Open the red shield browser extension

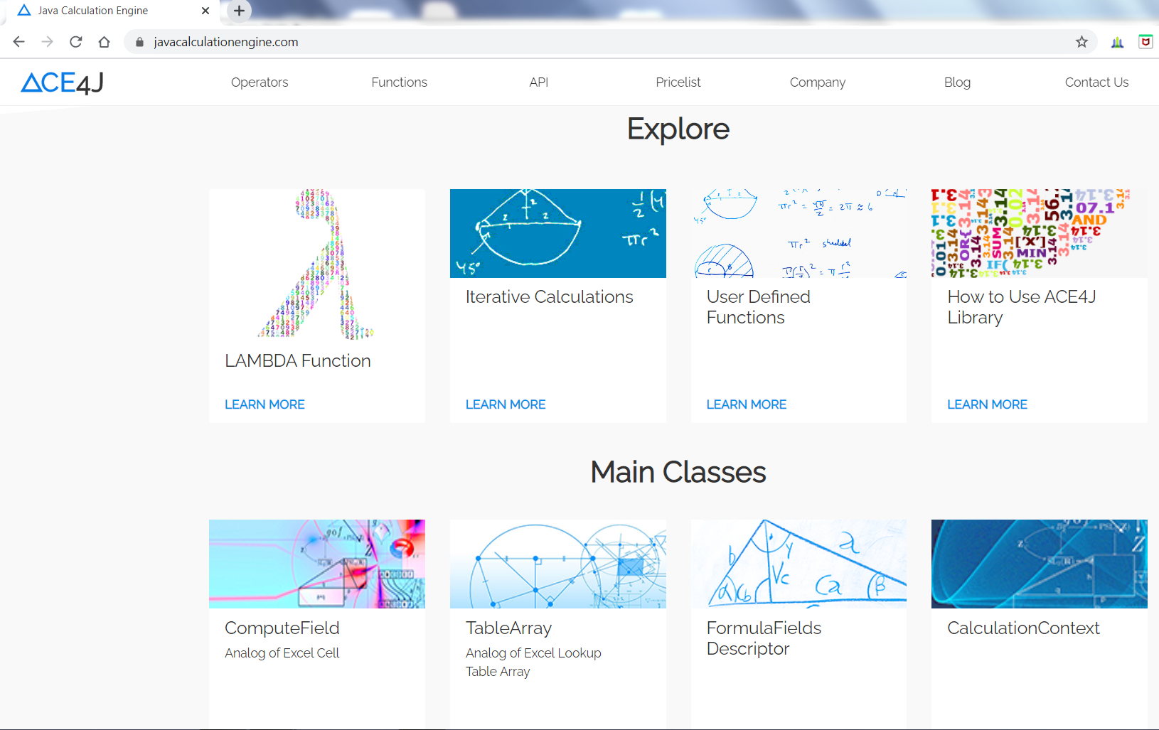(x=1145, y=42)
